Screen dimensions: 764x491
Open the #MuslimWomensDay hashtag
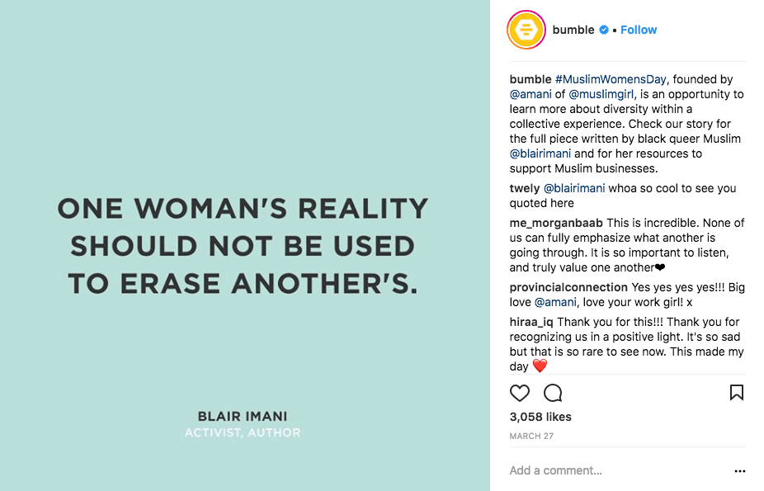click(611, 79)
